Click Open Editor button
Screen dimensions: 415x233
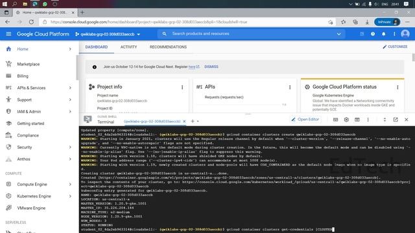tap(305, 120)
